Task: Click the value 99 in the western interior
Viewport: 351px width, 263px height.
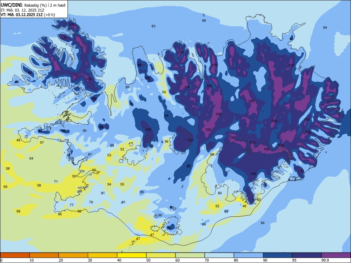Action: 101,127
